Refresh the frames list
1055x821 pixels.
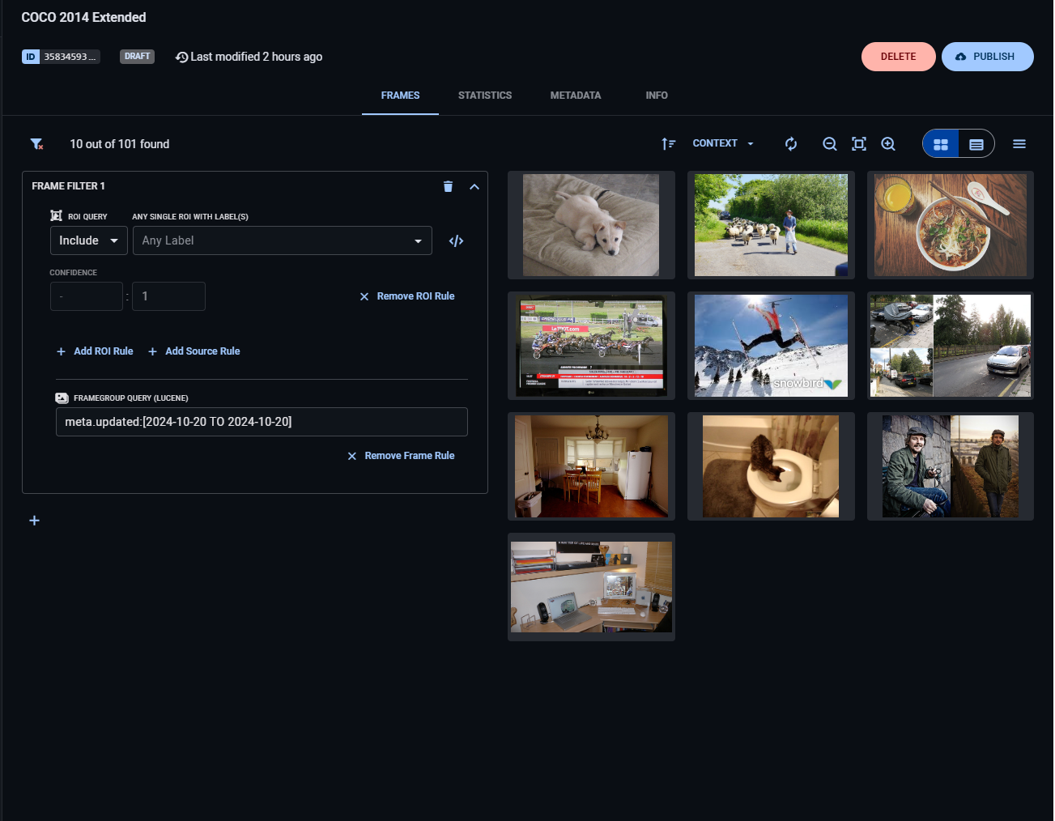(x=791, y=144)
